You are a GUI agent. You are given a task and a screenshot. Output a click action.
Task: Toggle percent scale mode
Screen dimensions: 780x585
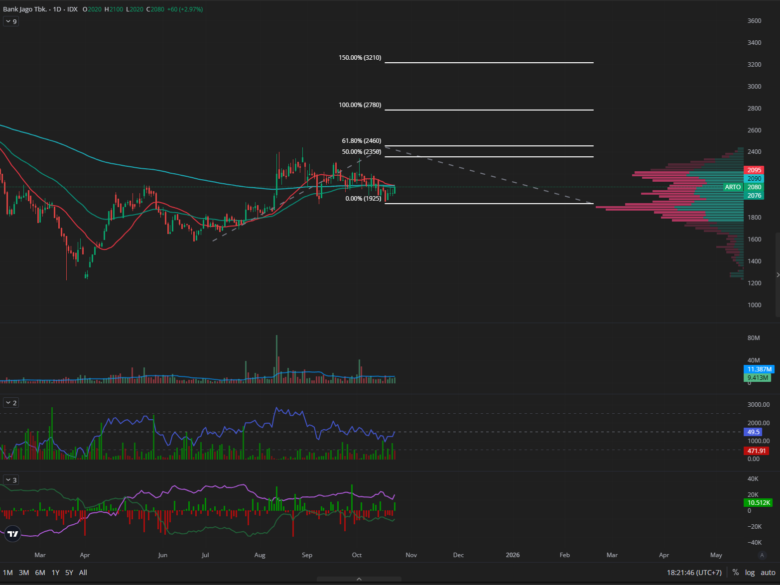736,573
